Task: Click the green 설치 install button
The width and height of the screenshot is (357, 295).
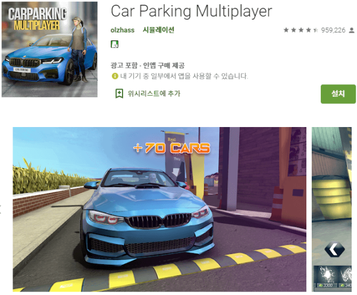Action: point(338,94)
